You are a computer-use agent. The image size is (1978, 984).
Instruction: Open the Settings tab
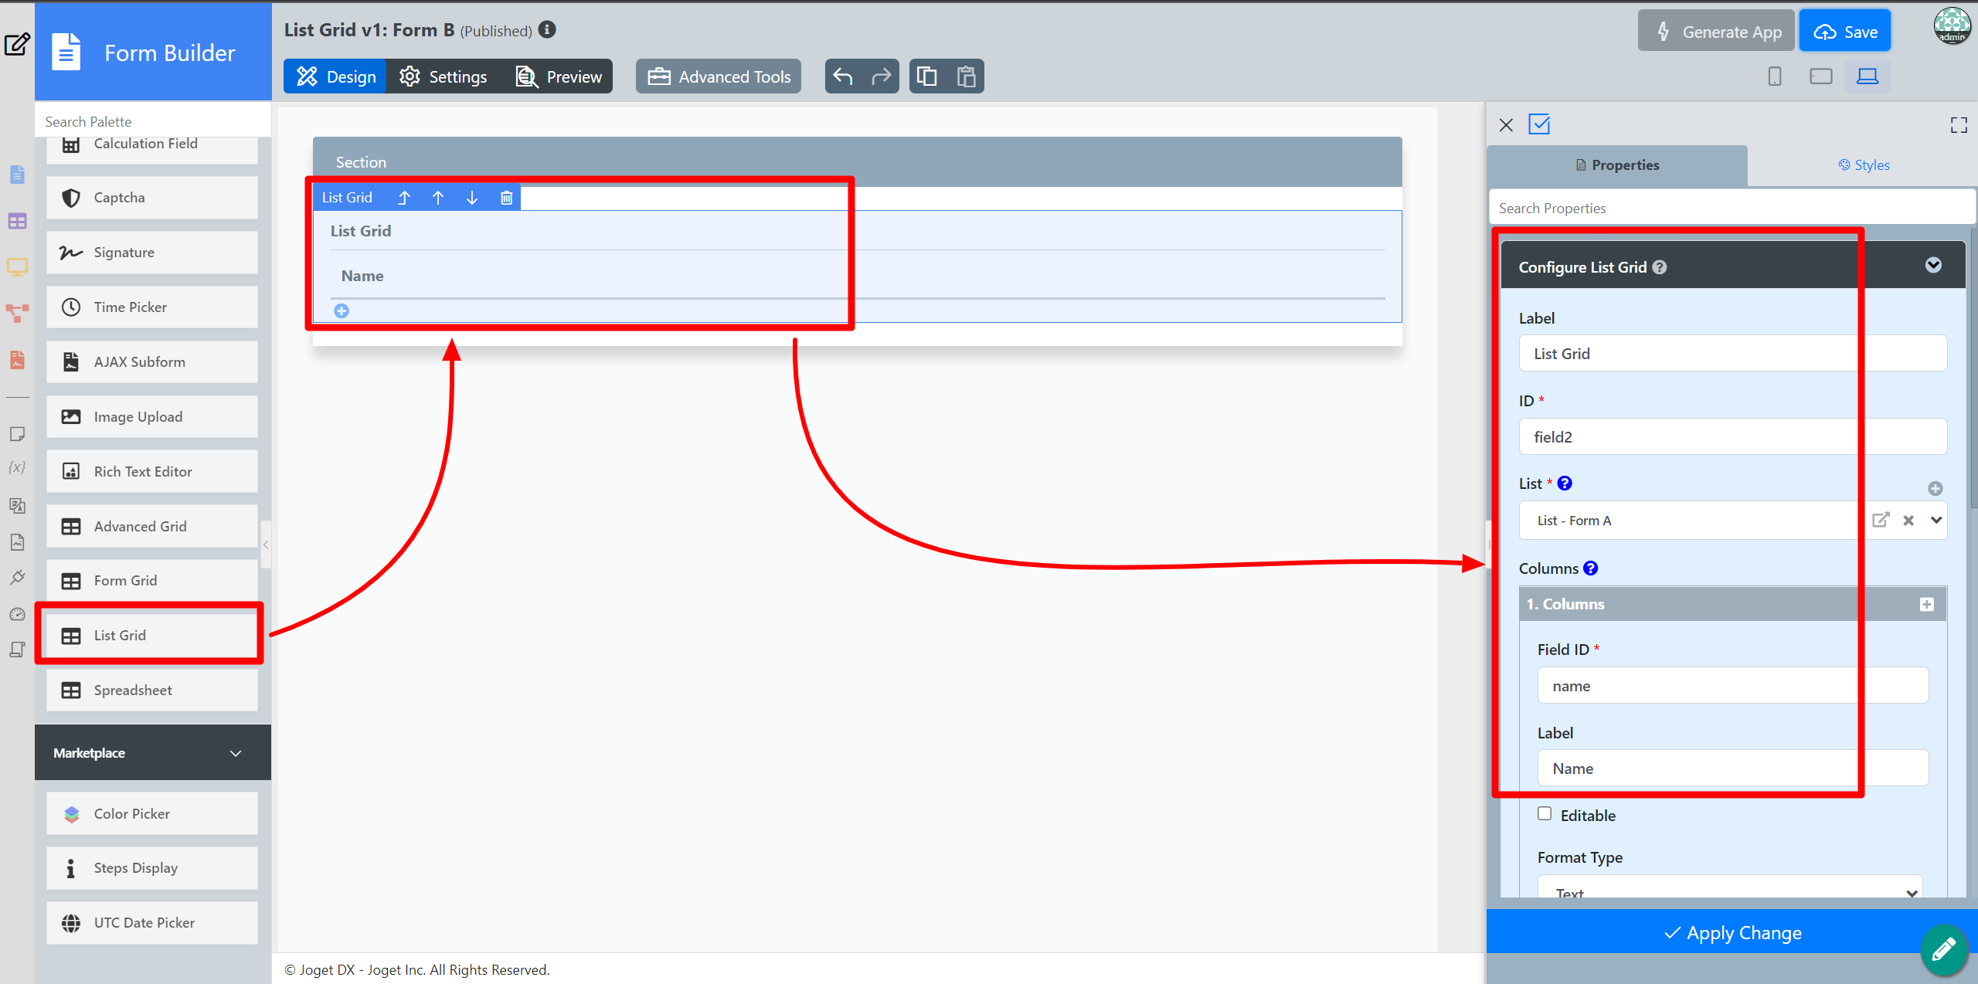click(x=444, y=76)
